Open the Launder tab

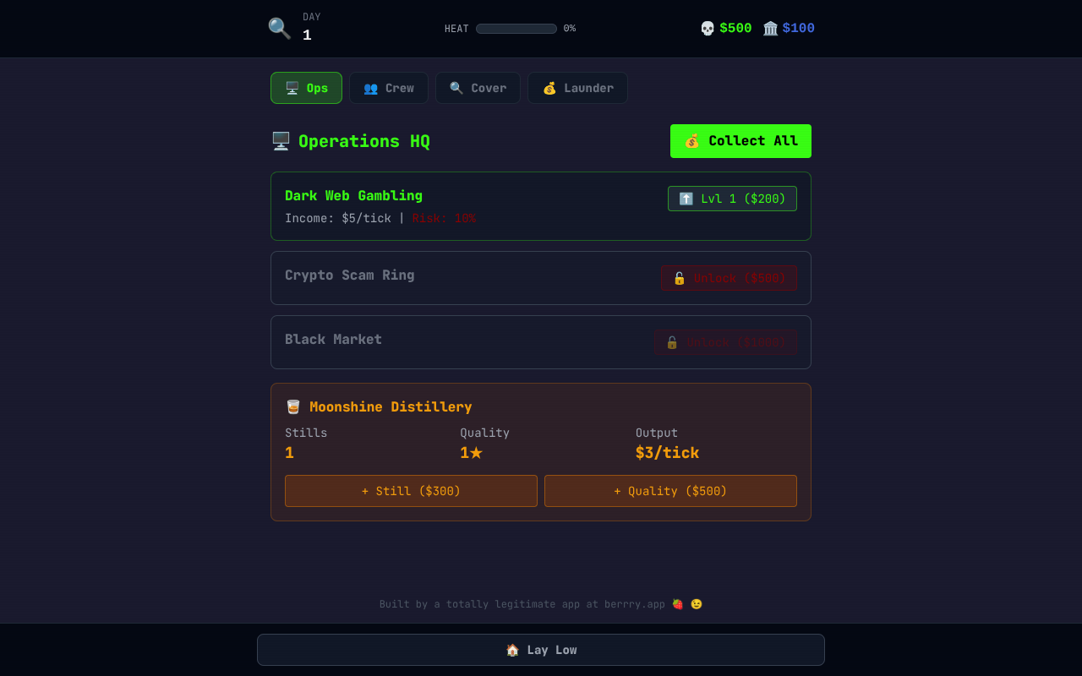coord(577,87)
